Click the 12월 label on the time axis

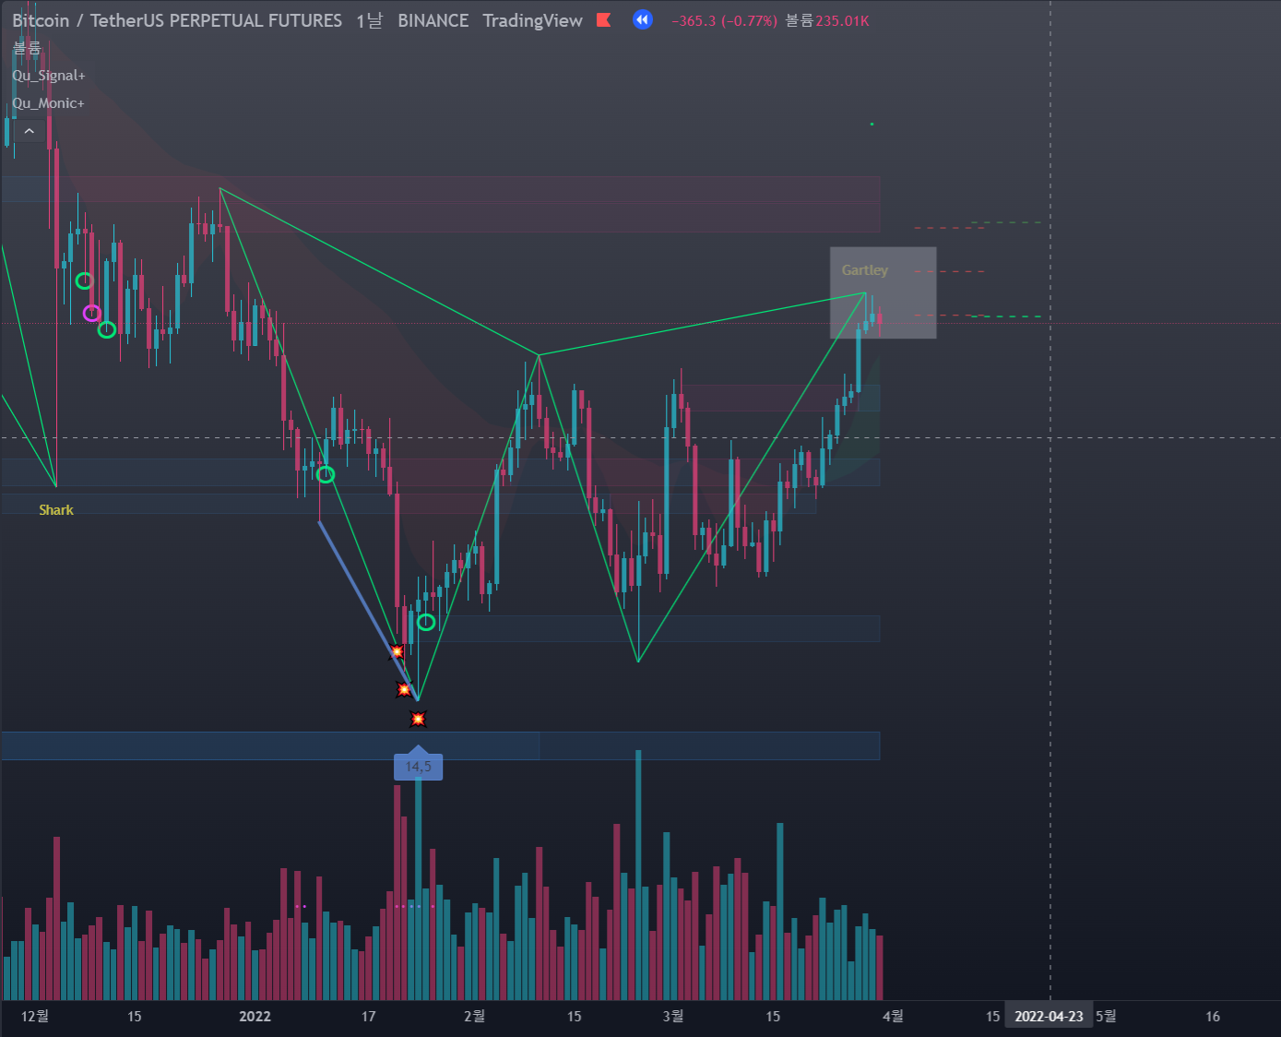pos(35,1016)
